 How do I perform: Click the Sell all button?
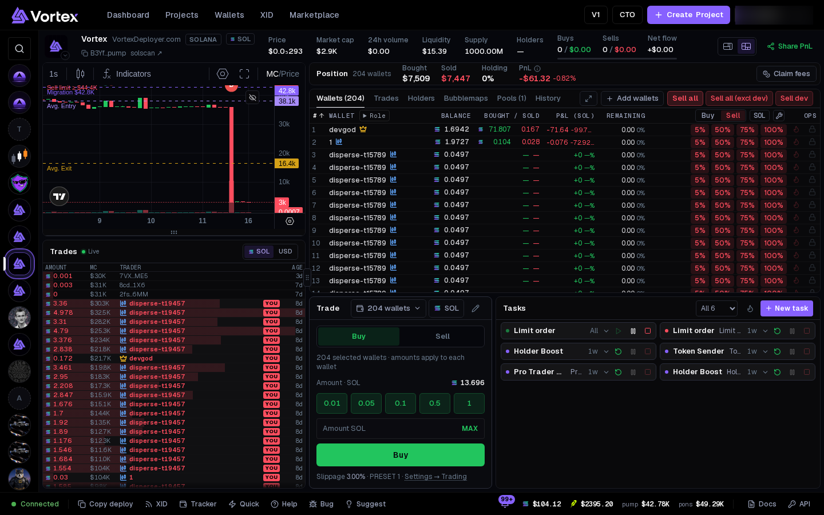pos(685,98)
